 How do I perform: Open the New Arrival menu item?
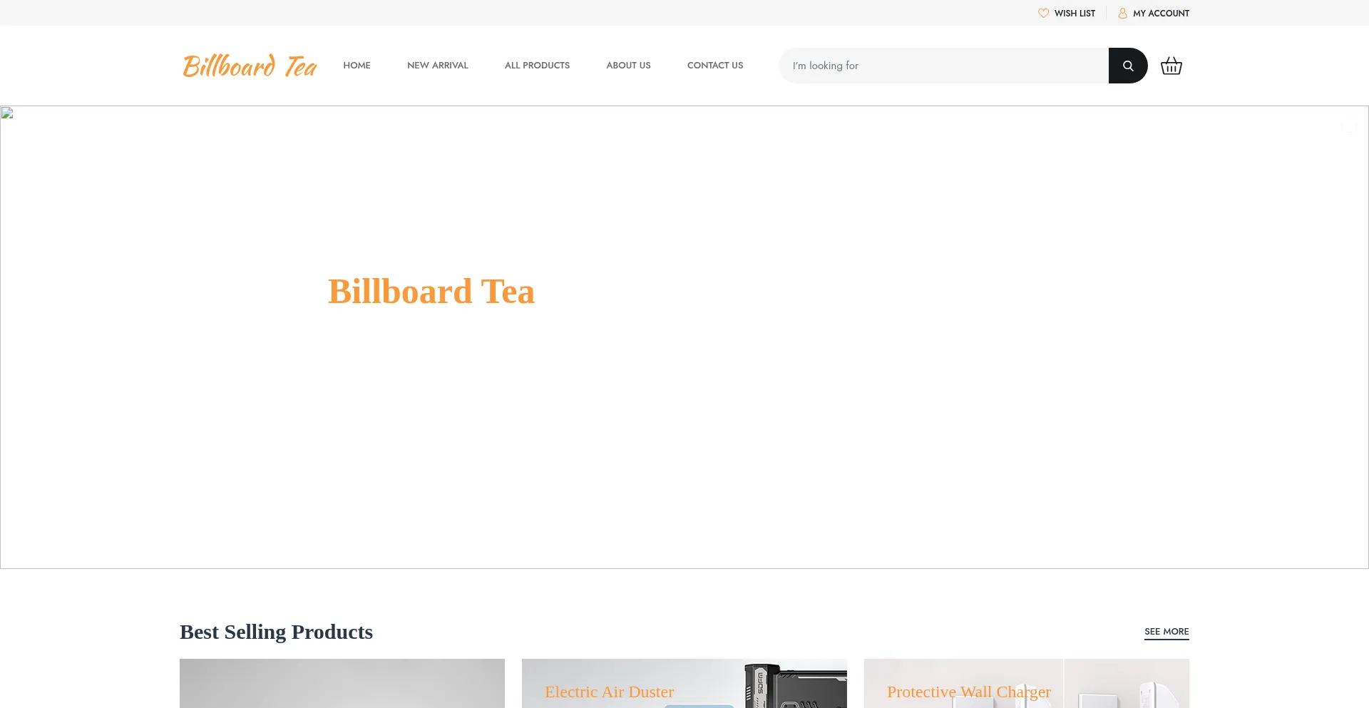[x=437, y=66]
